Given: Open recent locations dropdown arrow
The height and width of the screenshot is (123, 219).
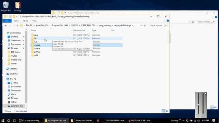Looking at the screenshot, I should point(14,25).
